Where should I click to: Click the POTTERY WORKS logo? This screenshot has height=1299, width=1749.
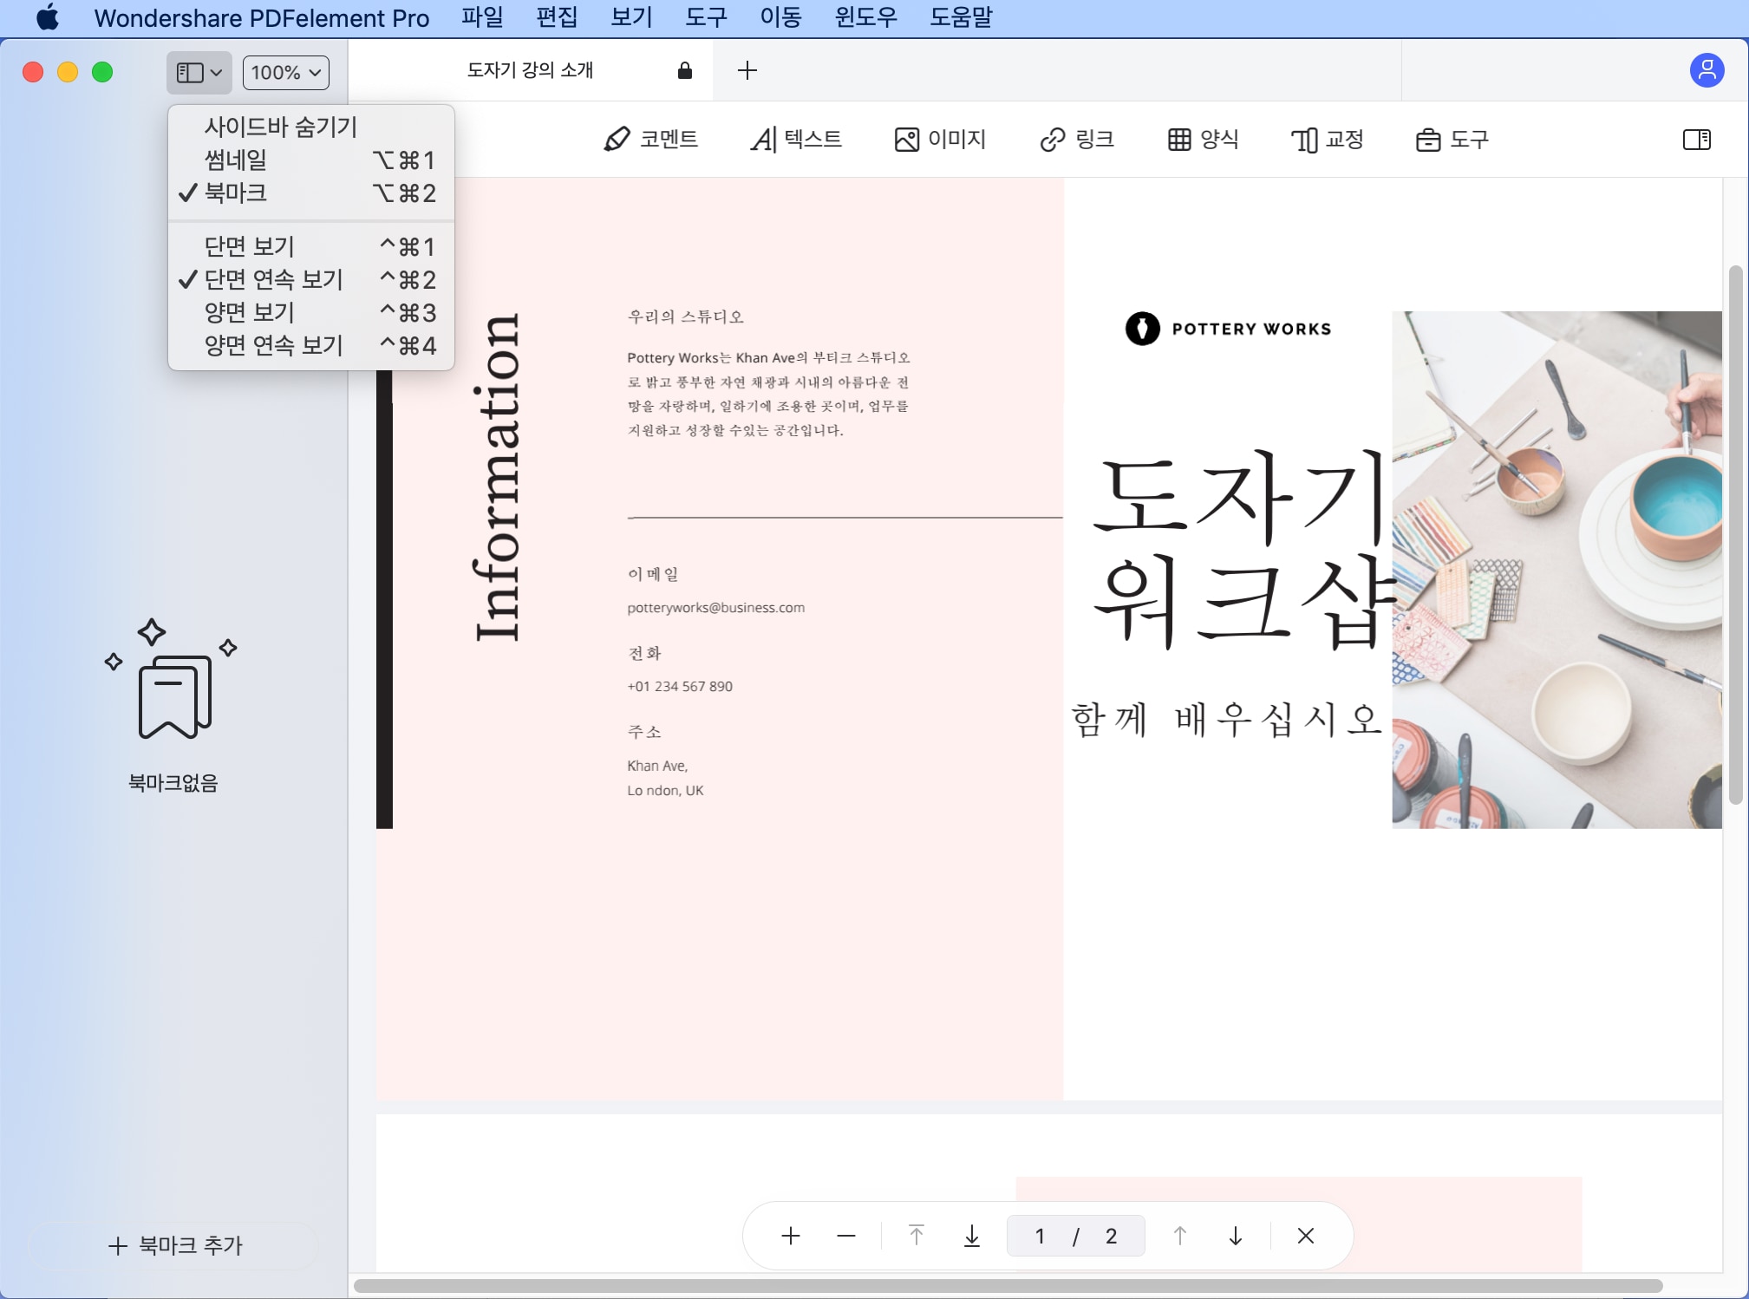point(1228,329)
